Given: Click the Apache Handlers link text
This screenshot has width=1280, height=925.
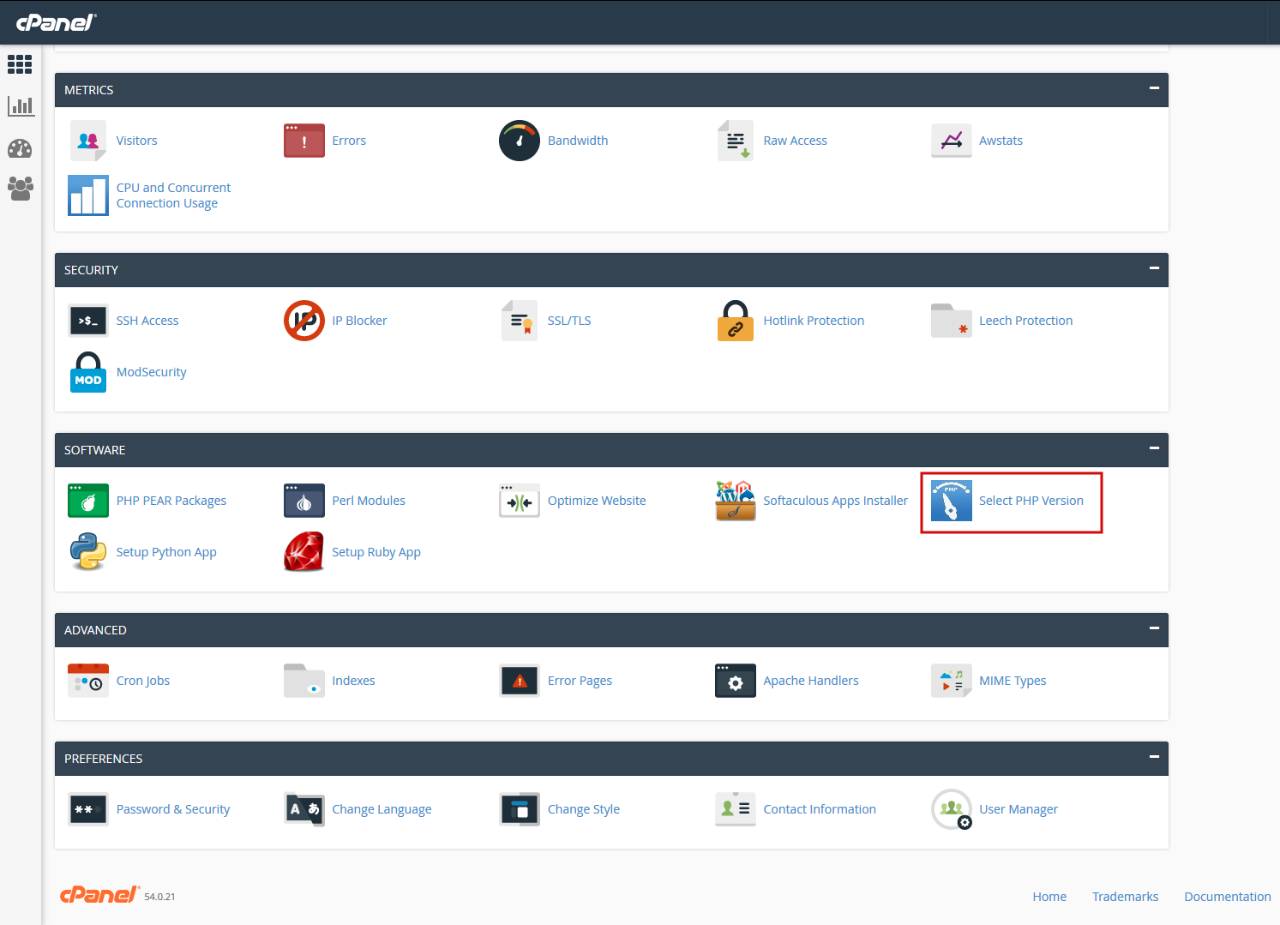Looking at the screenshot, I should [x=811, y=681].
